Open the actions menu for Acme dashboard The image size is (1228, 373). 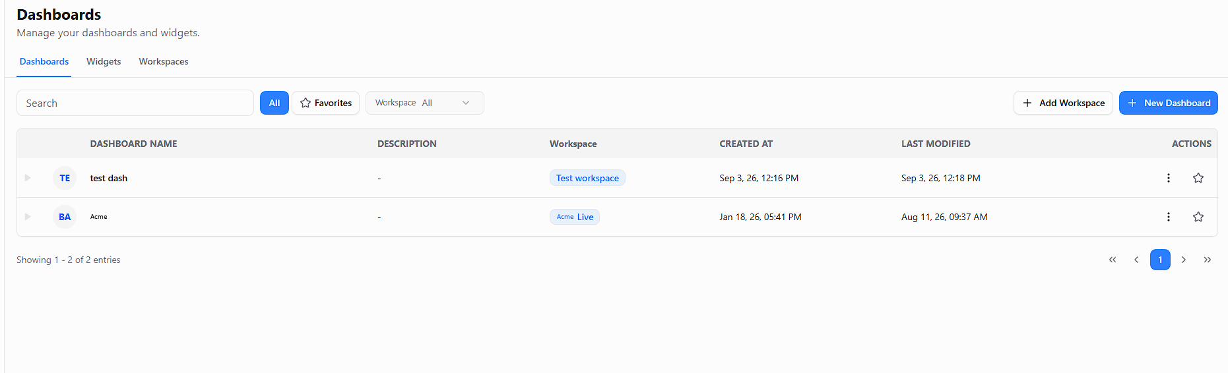click(1168, 217)
